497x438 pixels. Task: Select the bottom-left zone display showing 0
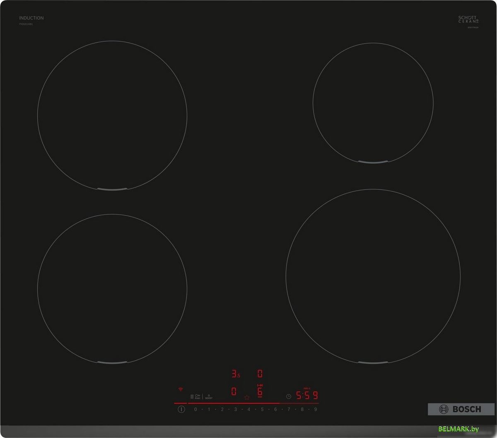click(x=234, y=392)
